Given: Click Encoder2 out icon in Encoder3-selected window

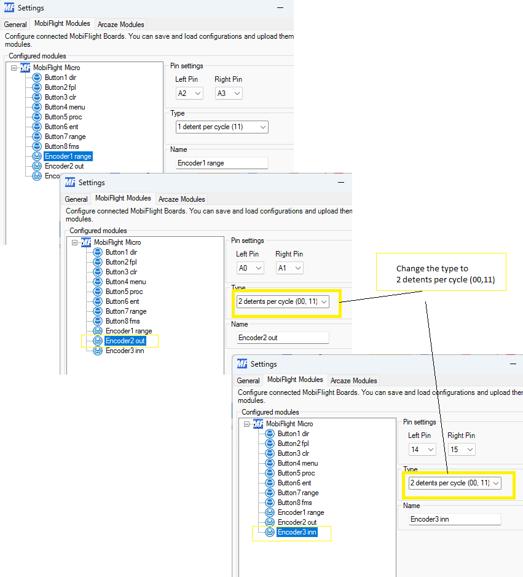Looking at the screenshot, I should (x=270, y=522).
